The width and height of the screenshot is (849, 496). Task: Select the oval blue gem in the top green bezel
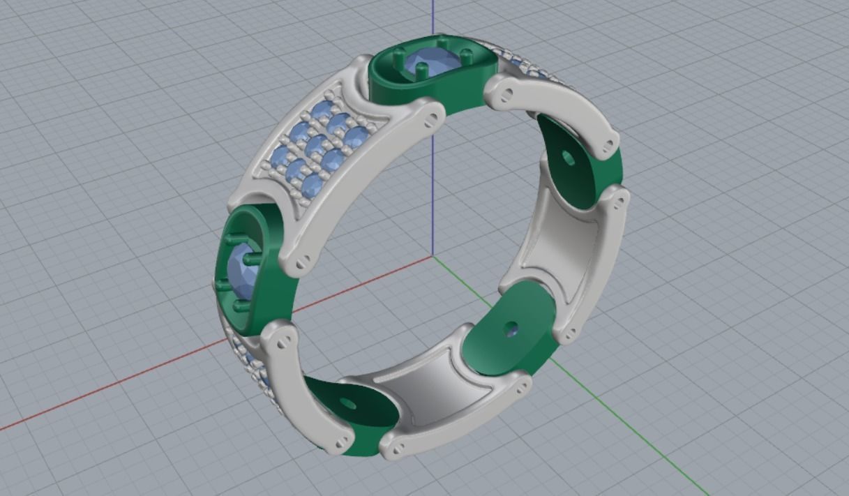pos(434,61)
